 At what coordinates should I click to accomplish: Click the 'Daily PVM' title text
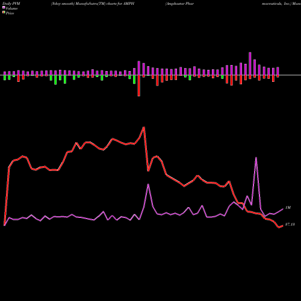(x=11, y=4)
